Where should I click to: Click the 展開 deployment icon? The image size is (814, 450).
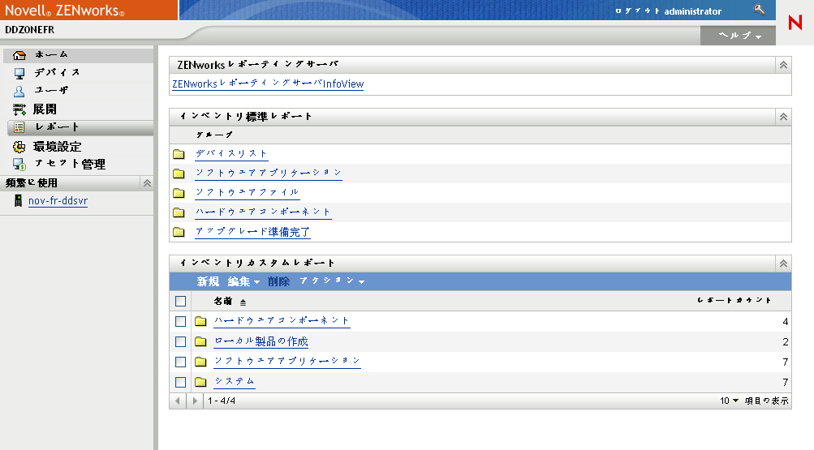19,109
